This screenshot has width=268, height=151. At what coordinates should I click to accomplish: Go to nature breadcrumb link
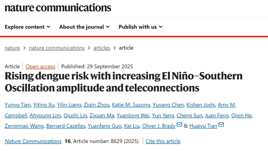(x=12, y=48)
